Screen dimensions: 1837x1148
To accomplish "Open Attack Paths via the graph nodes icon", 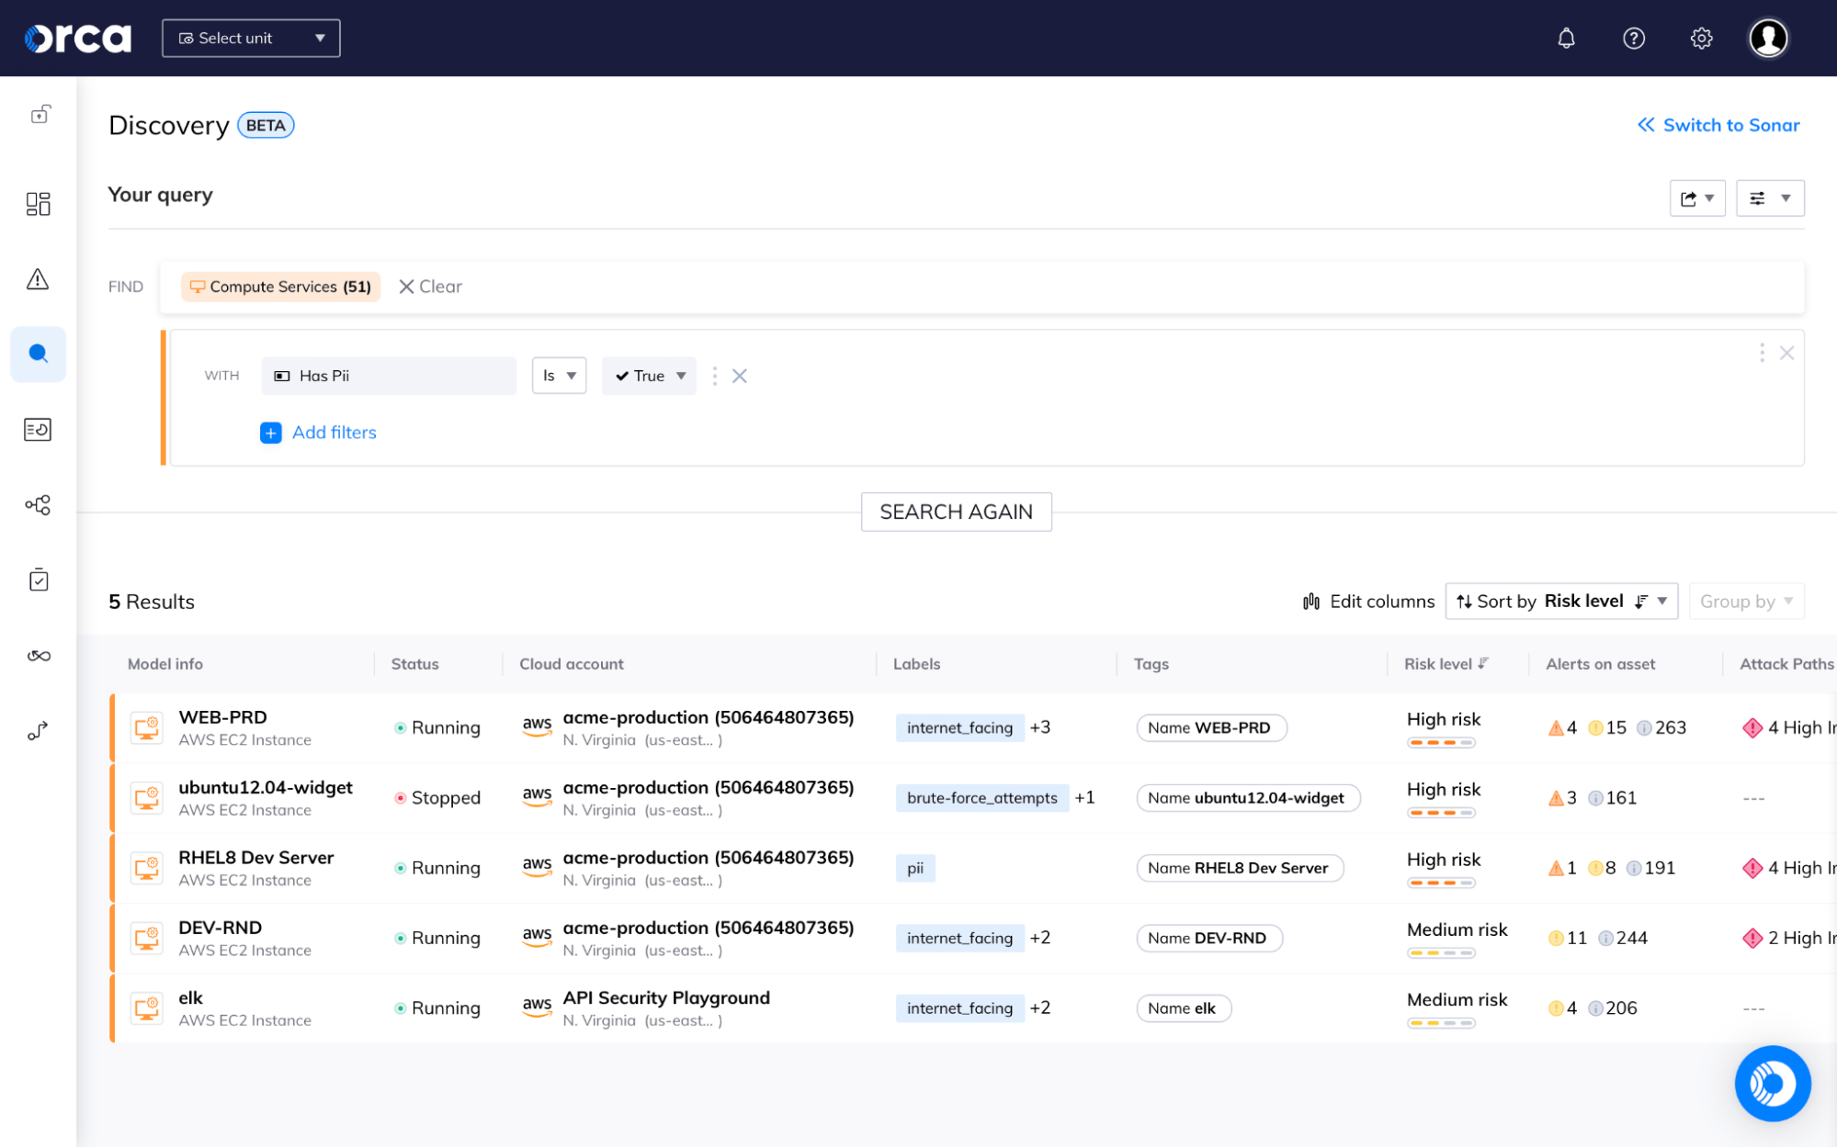I will pos(38,504).
